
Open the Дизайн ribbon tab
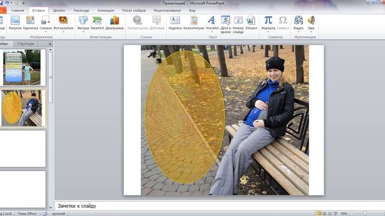coord(59,10)
